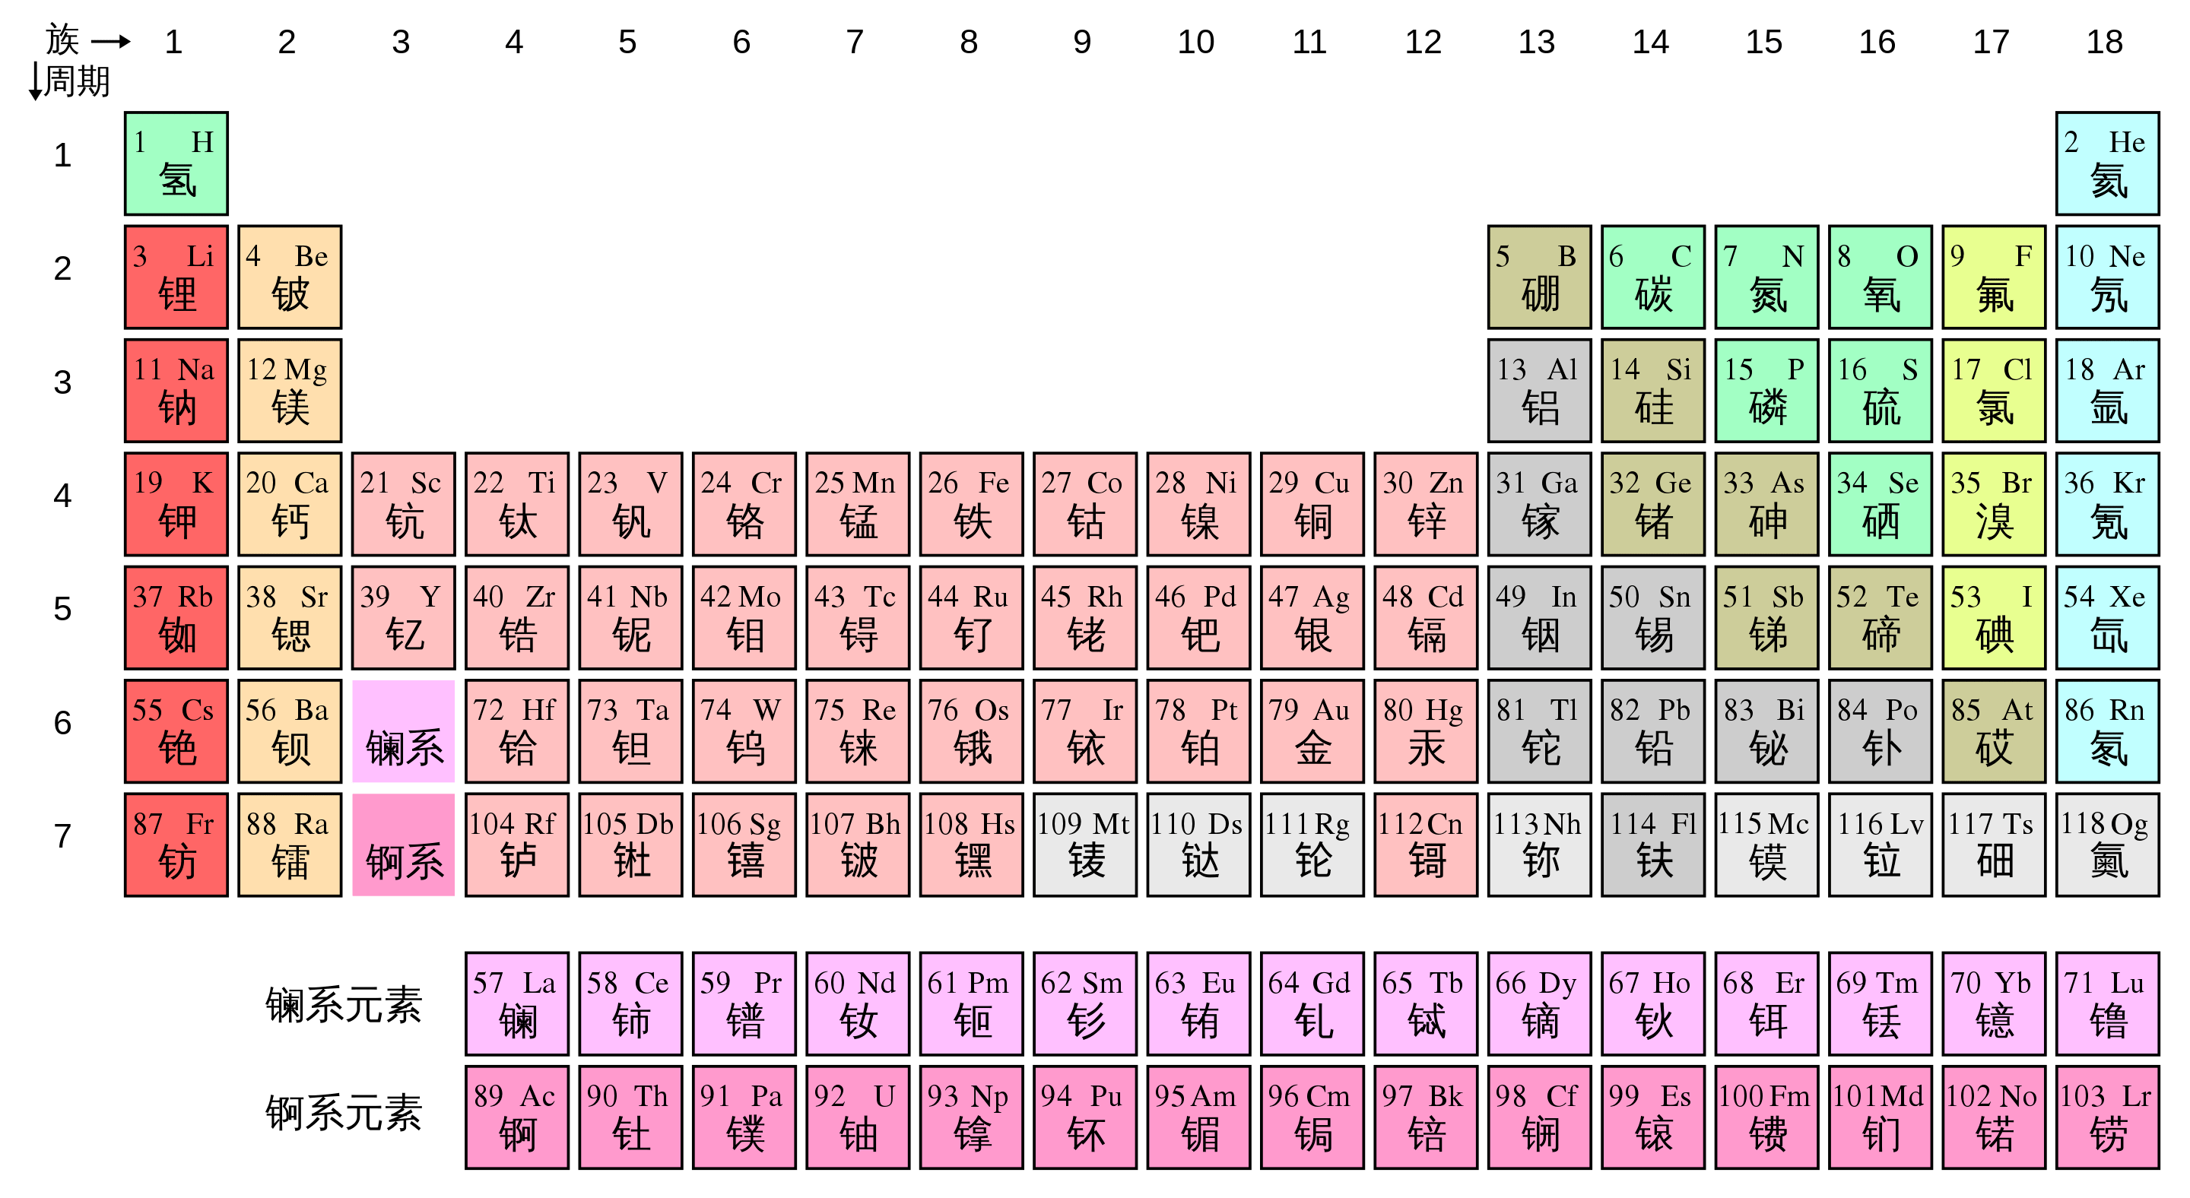The width and height of the screenshot is (2190, 1198).
Task: Click the group header number '18'
Action: [x=2104, y=42]
